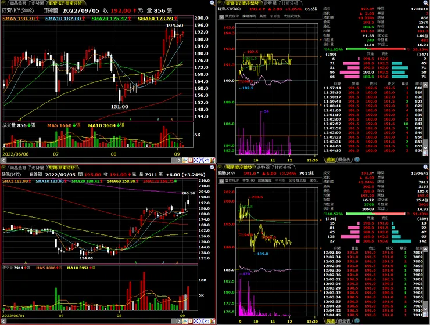Image resolution: width=430 pixels, height=325 pixels.
Task: Select the 鈺齊-KY 商品盤勢 tab in quote panel
Action: pos(242,3)
